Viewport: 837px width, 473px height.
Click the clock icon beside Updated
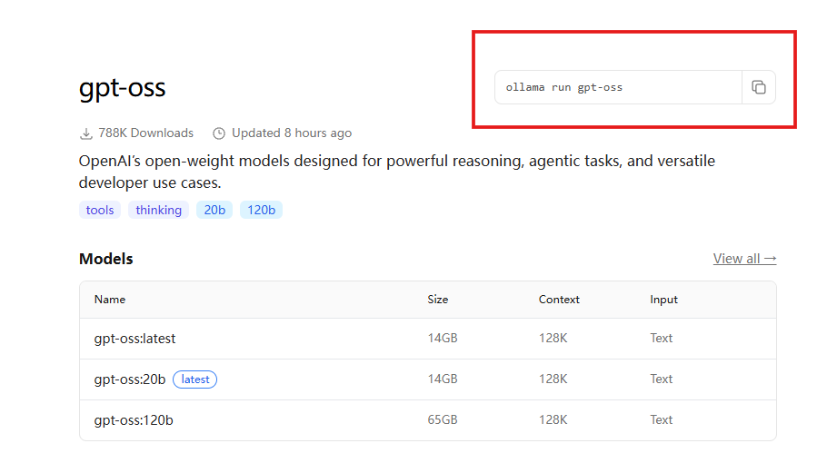219,133
